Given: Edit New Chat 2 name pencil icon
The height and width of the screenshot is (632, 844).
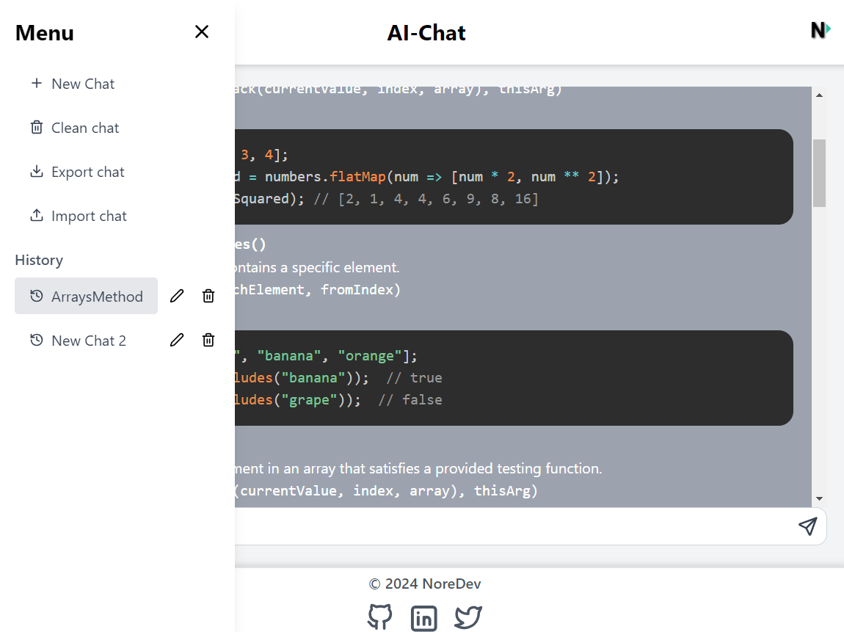Looking at the screenshot, I should [x=177, y=340].
